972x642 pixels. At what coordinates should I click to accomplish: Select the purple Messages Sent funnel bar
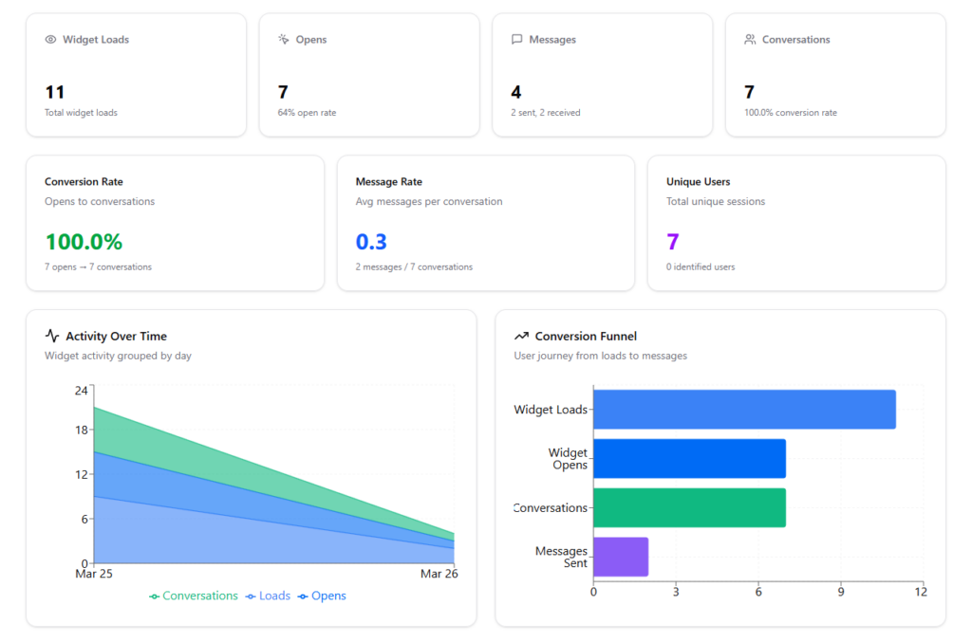621,558
